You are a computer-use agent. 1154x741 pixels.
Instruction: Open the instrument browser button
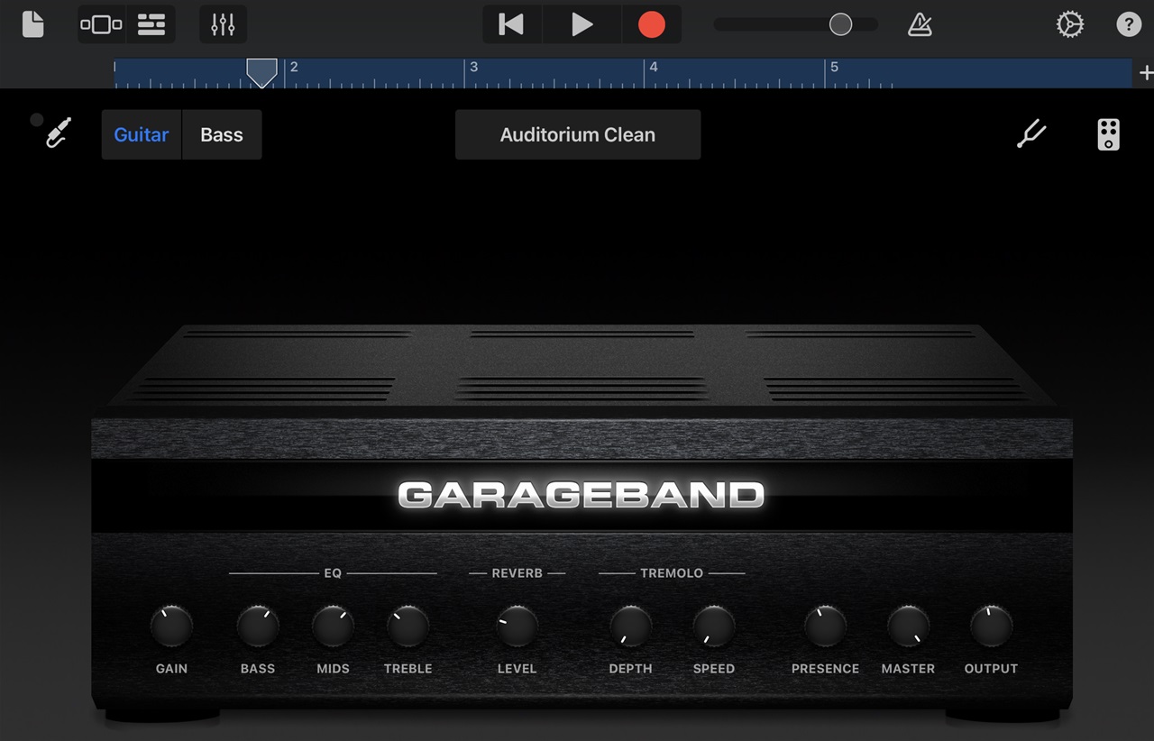tap(101, 24)
